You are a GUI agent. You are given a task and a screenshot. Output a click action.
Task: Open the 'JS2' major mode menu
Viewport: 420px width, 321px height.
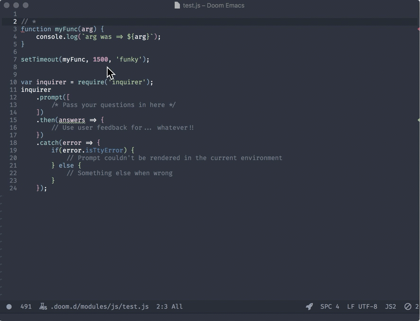tap(391, 306)
